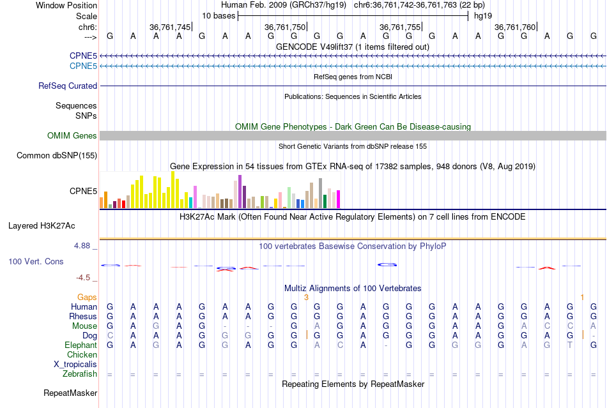Open the GTEx Gene Expression in 54 tissues title
The width and height of the screenshot is (607, 408).
(x=353, y=166)
